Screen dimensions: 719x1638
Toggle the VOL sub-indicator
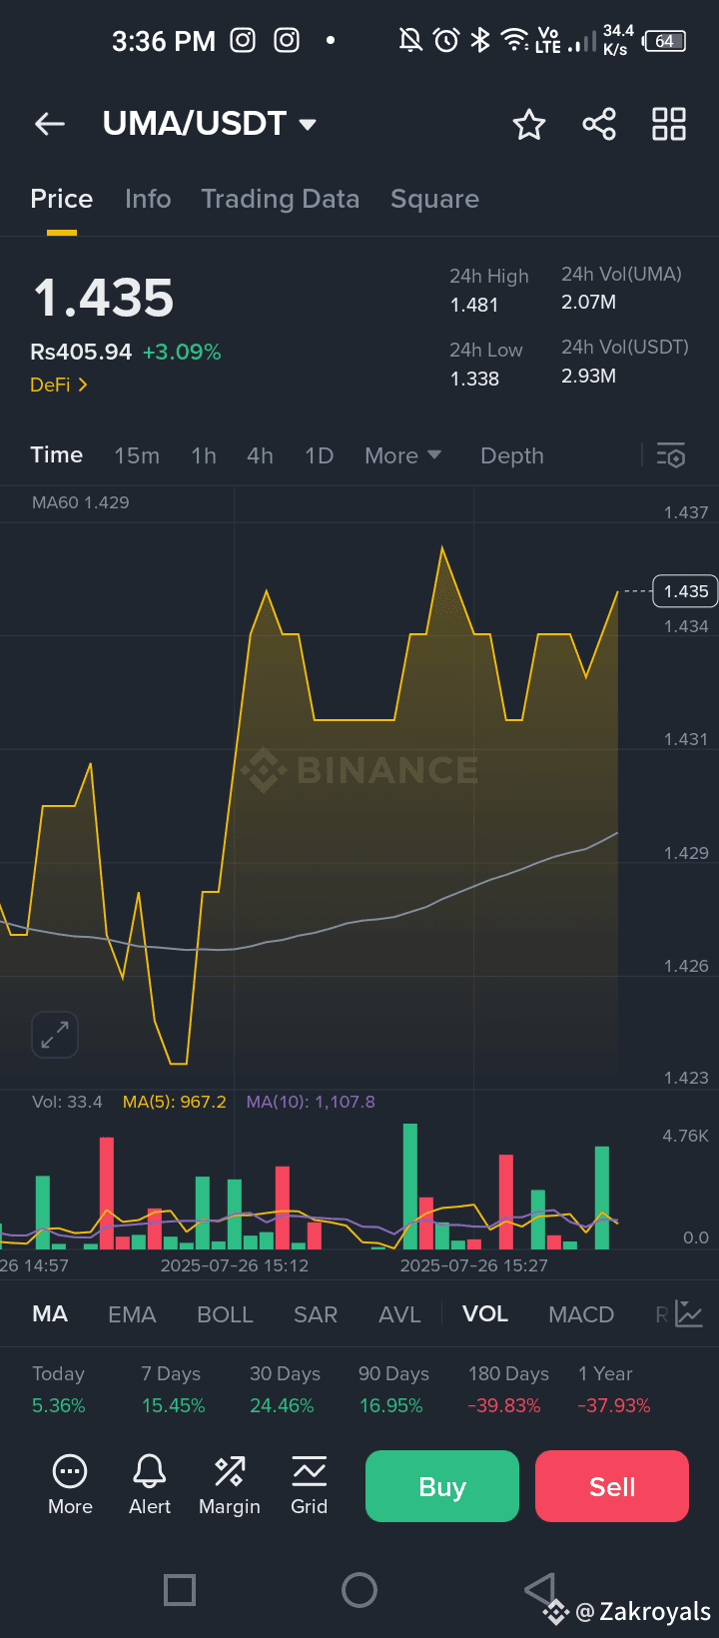[x=485, y=1314]
